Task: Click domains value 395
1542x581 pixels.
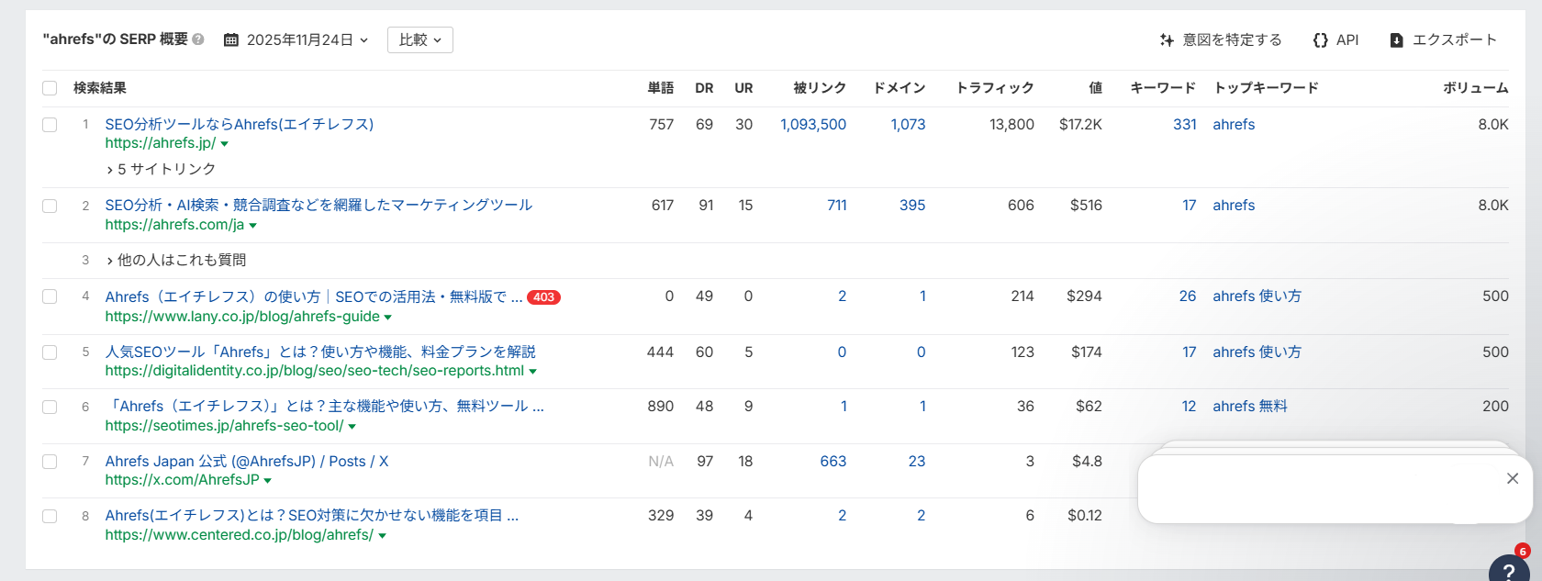Action: click(912, 205)
